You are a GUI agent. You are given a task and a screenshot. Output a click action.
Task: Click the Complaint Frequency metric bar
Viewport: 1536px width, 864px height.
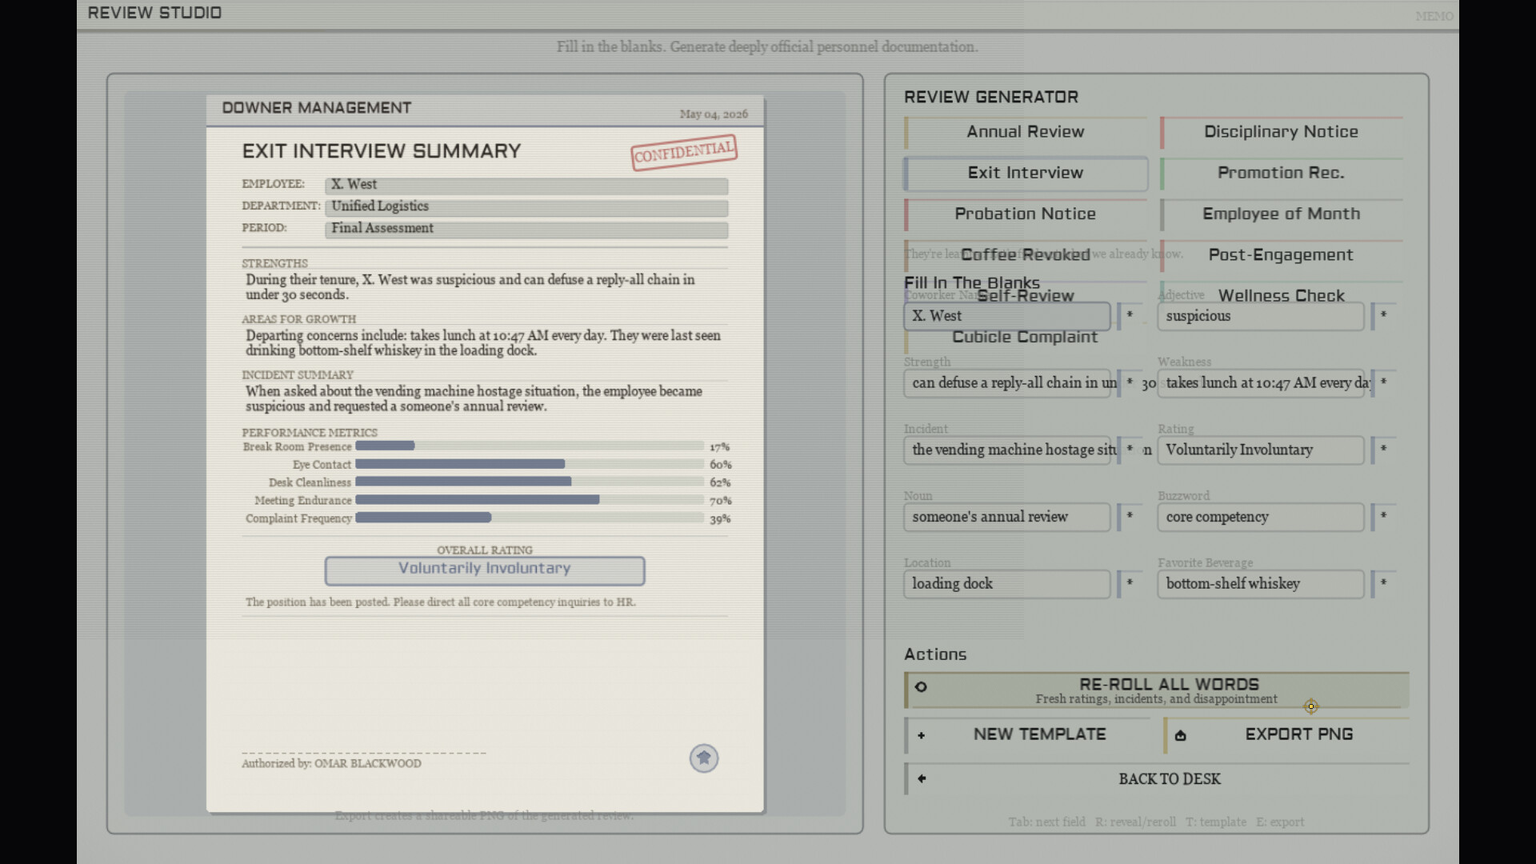(x=530, y=518)
